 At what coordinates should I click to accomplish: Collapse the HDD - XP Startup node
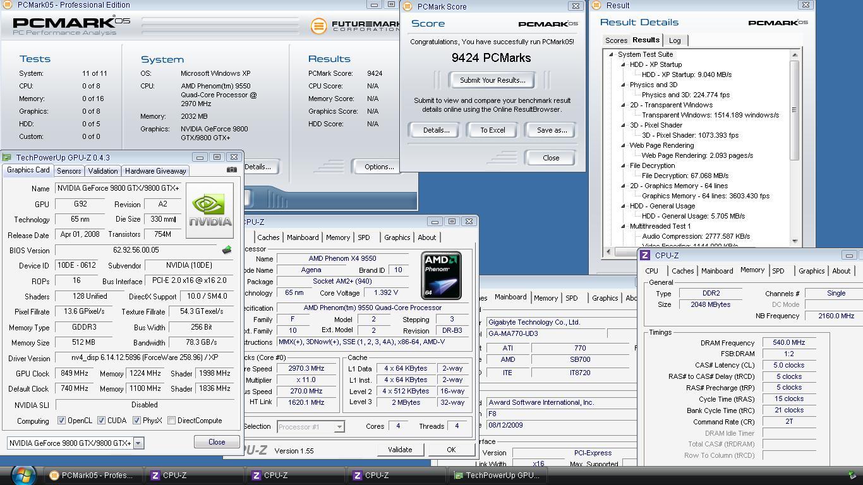623,64
